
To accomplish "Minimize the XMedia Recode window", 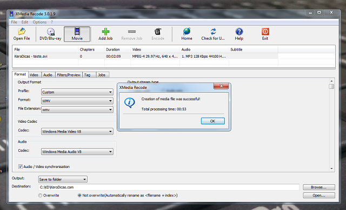I will pyautogui.click(x=310, y=13).
